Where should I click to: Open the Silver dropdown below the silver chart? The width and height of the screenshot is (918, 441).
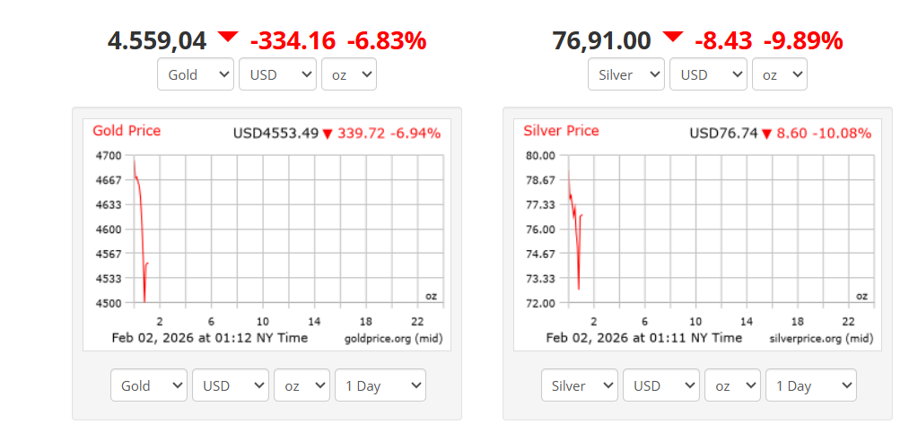(580, 385)
